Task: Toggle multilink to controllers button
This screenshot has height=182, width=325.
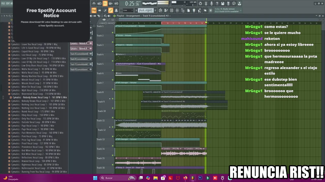Action: coord(116,10)
